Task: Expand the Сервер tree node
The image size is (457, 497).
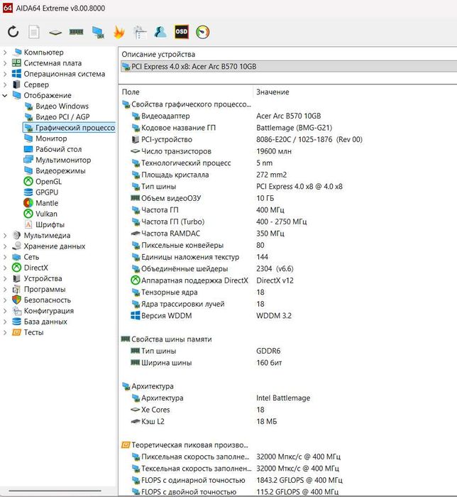Action: [x=5, y=84]
